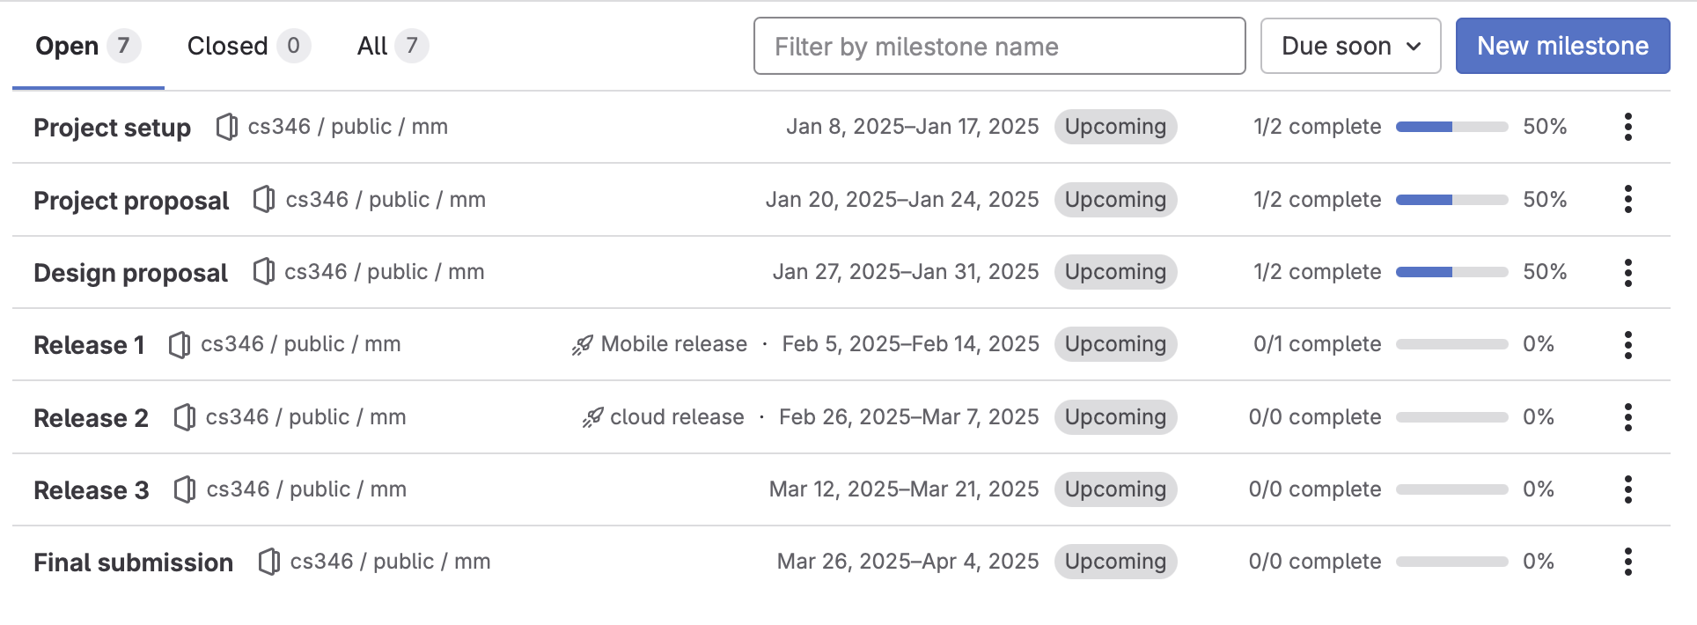Viewport: 1697px width, 625px height.
Task: Open actions menu for Release 1 row
Action: (1627, 344)
